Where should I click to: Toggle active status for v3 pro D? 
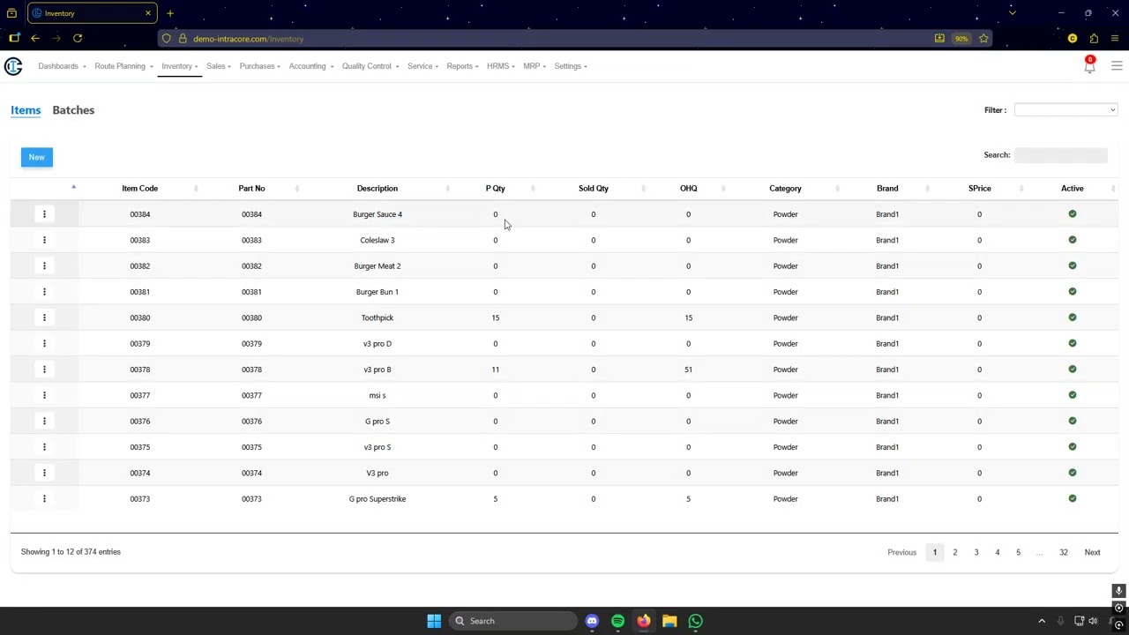pyautogui.click(x=1073, y=343)
